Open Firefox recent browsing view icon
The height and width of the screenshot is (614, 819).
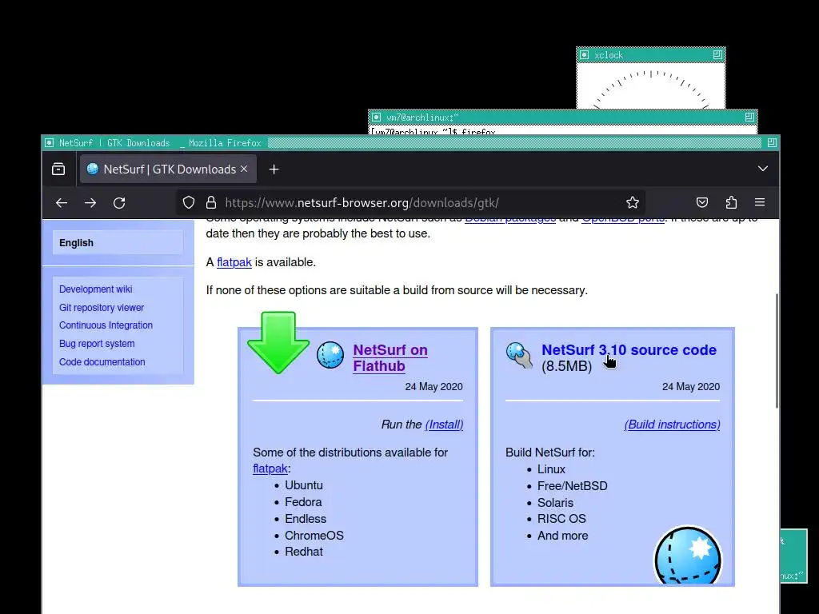tap(58, 169)
